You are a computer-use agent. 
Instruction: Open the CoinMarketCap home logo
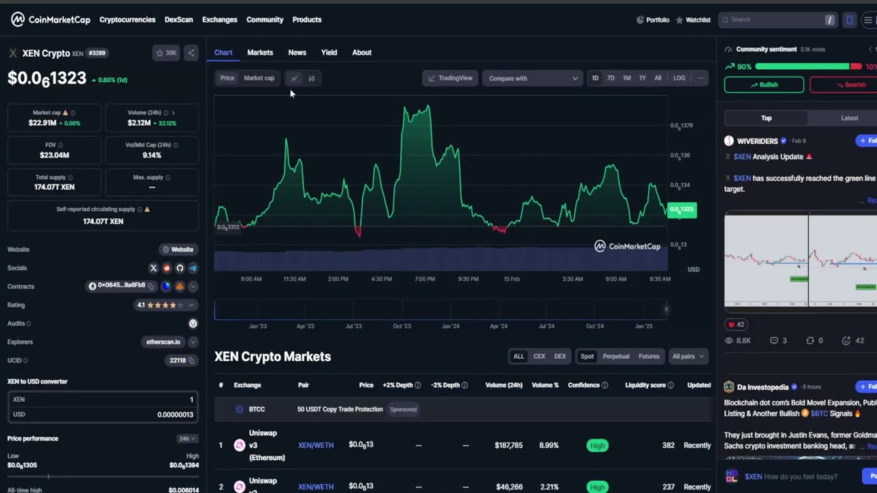point(51,20)
